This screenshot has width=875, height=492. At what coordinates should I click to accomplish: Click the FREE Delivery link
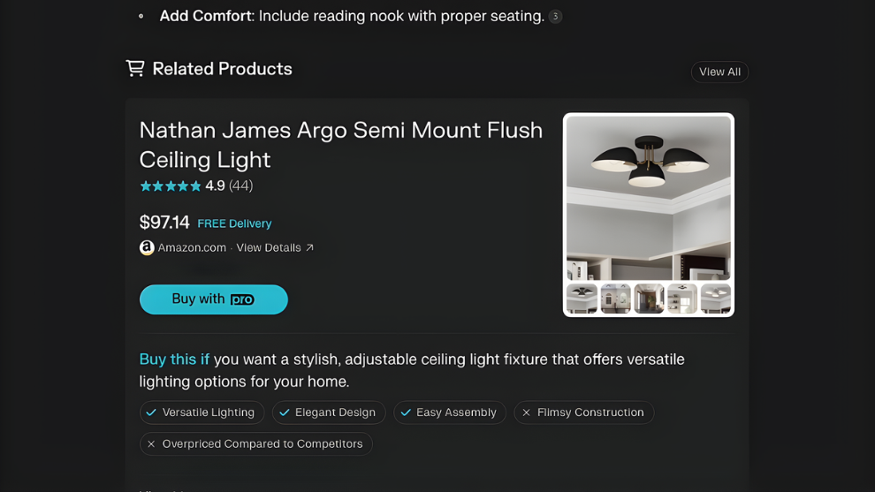234,223
